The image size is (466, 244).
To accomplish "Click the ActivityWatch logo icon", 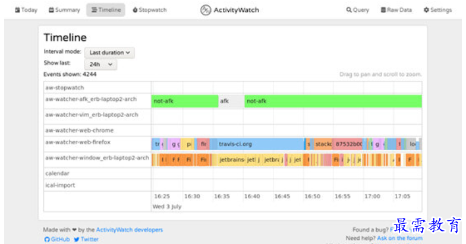I will pyautogui.click(x=206, y=10).
